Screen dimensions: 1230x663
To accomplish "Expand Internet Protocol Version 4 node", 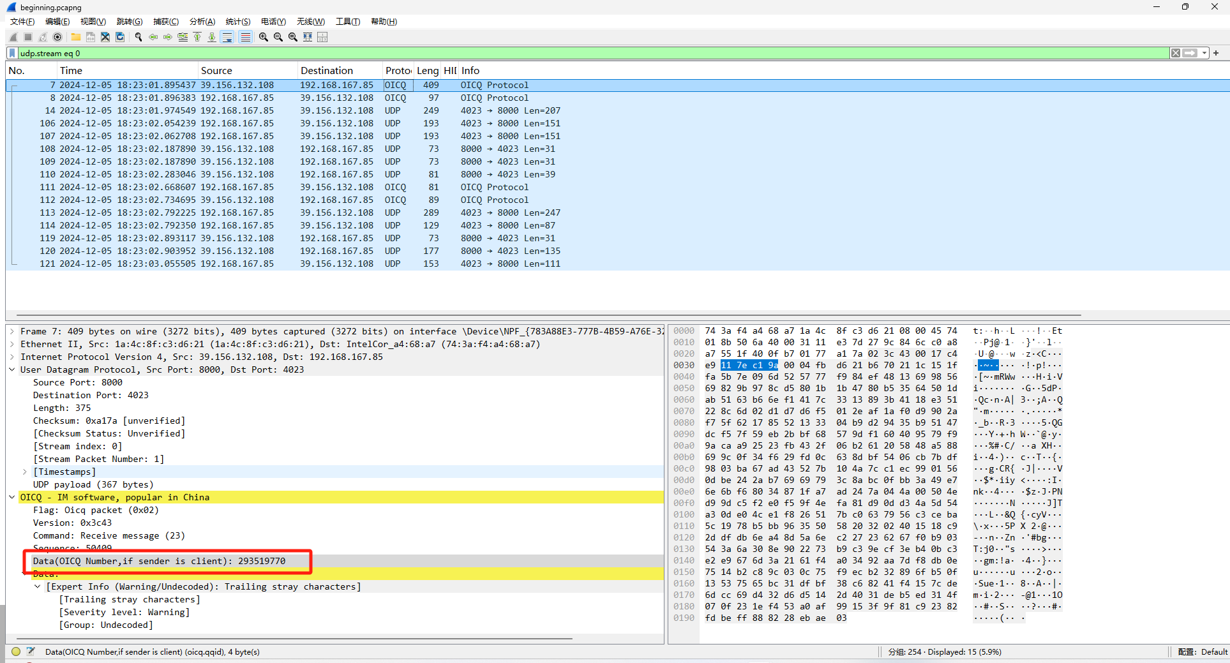I will (x=12, y=357).
